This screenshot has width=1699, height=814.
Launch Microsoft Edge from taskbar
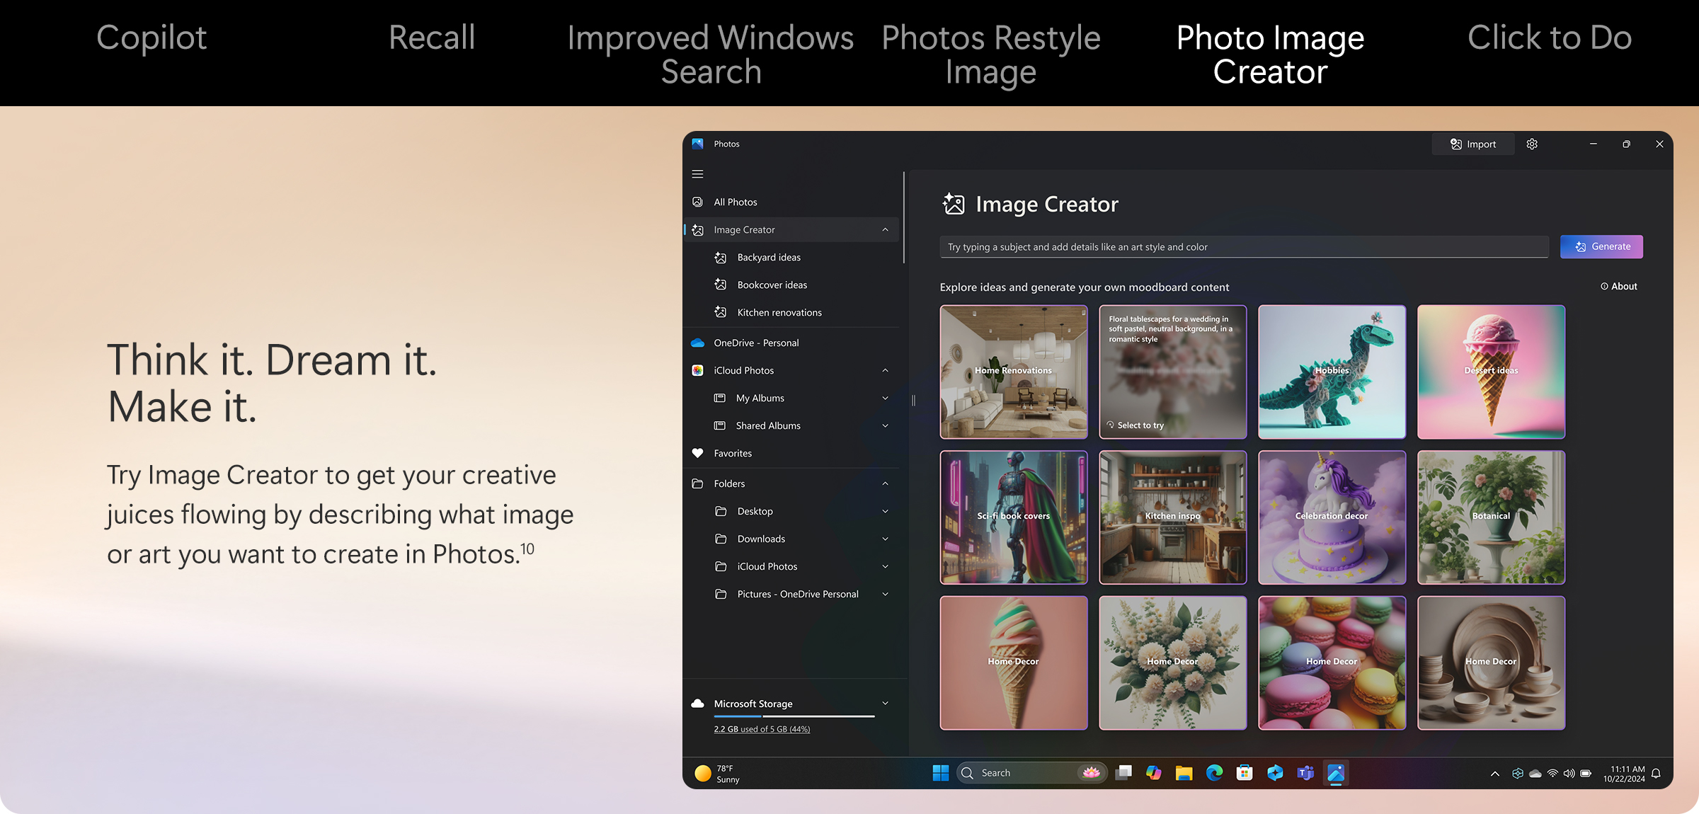point(1215,773)
